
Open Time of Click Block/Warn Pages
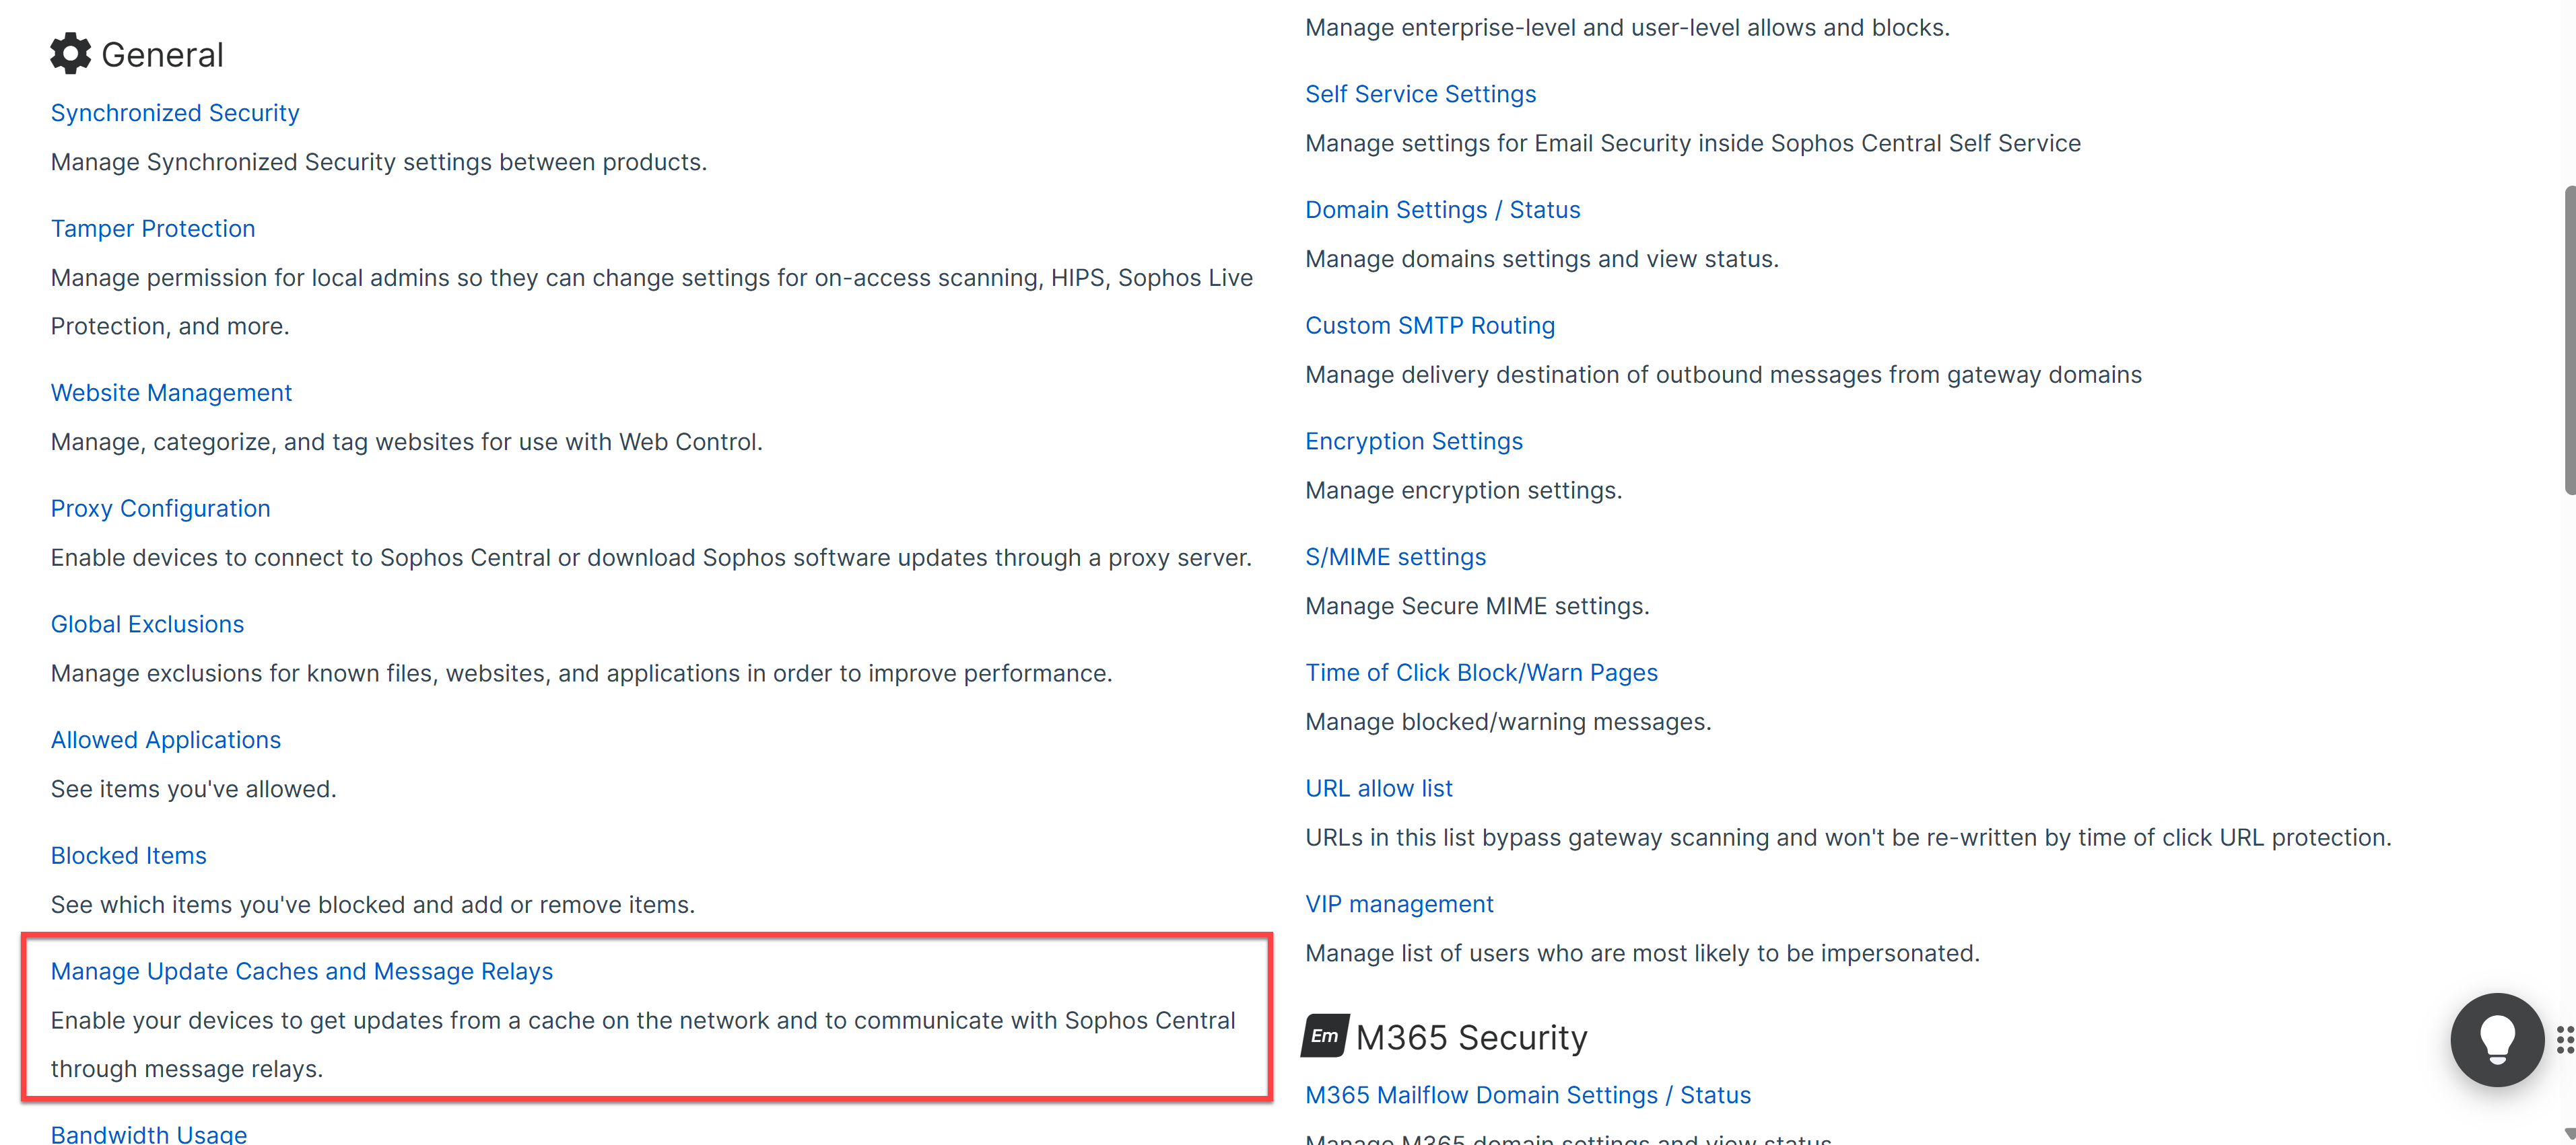[x=1481, y=673]
